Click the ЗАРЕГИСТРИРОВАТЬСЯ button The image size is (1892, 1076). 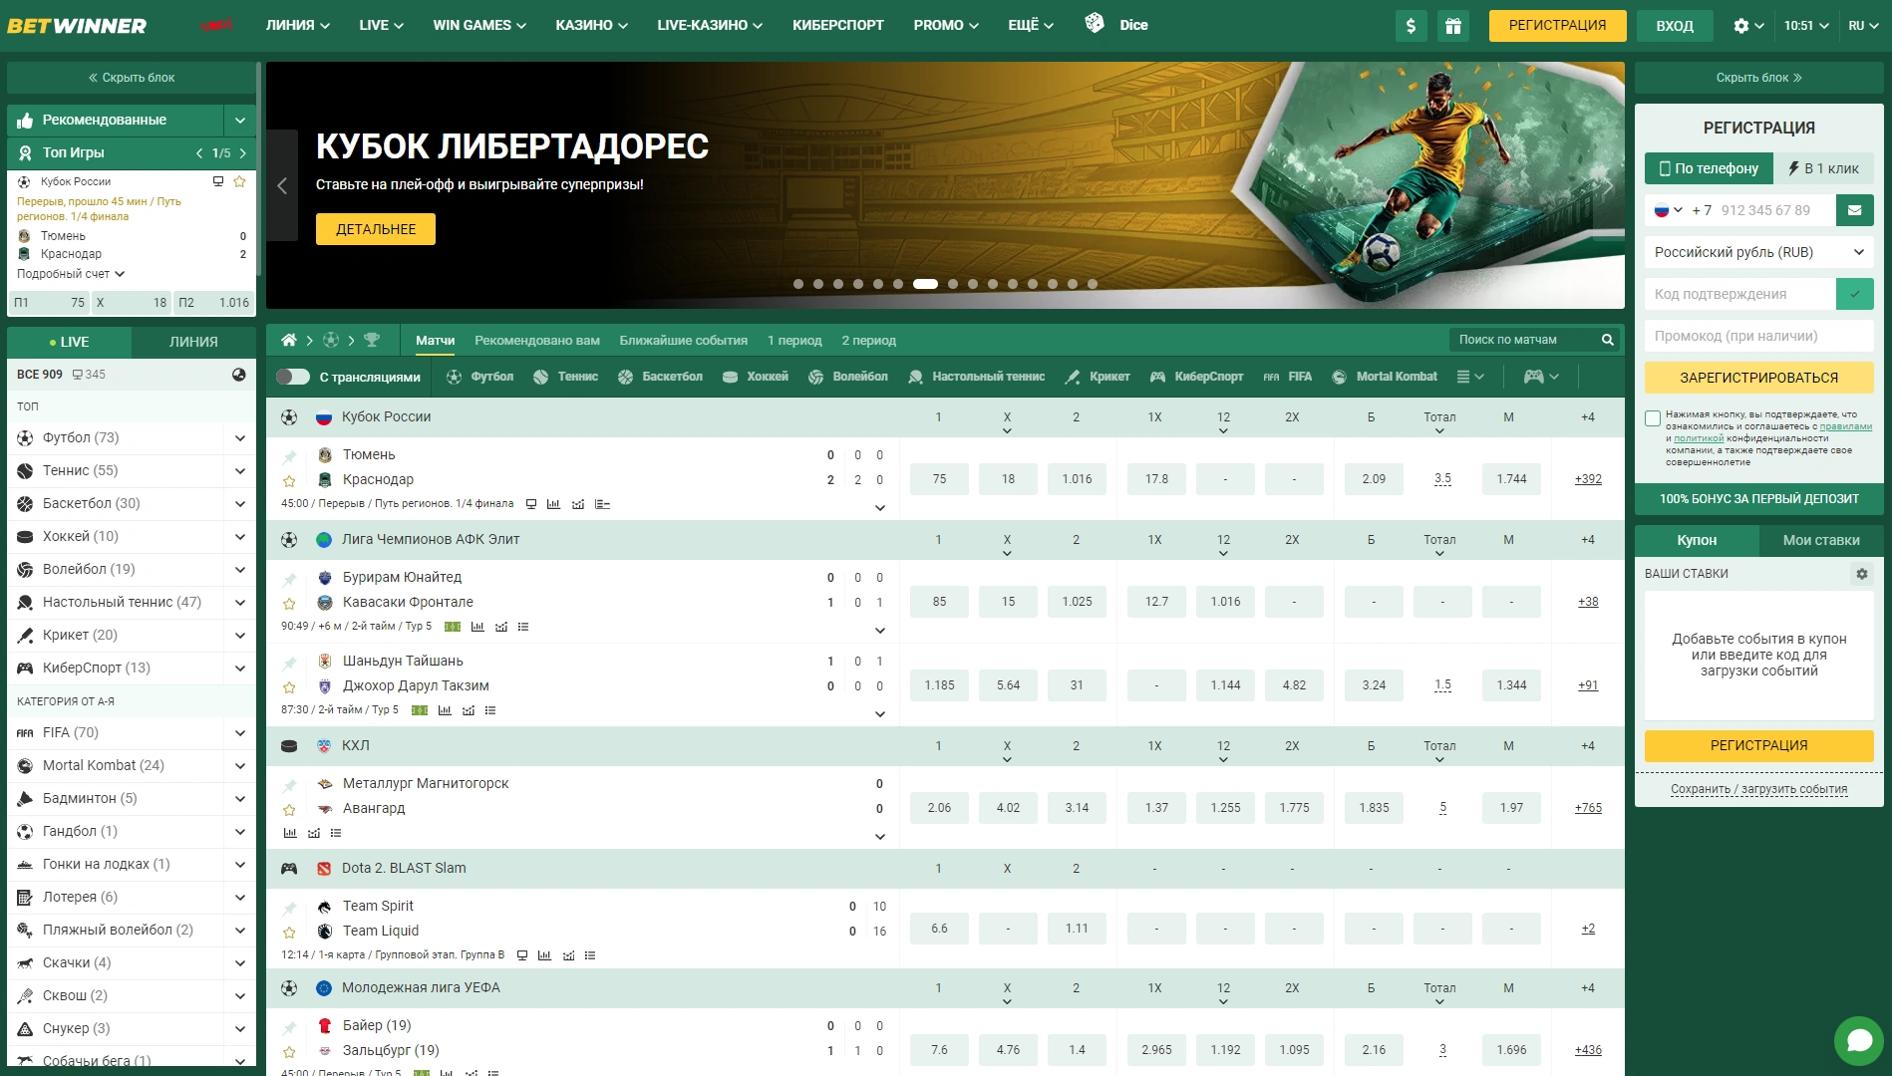[x=1758, y=378]
